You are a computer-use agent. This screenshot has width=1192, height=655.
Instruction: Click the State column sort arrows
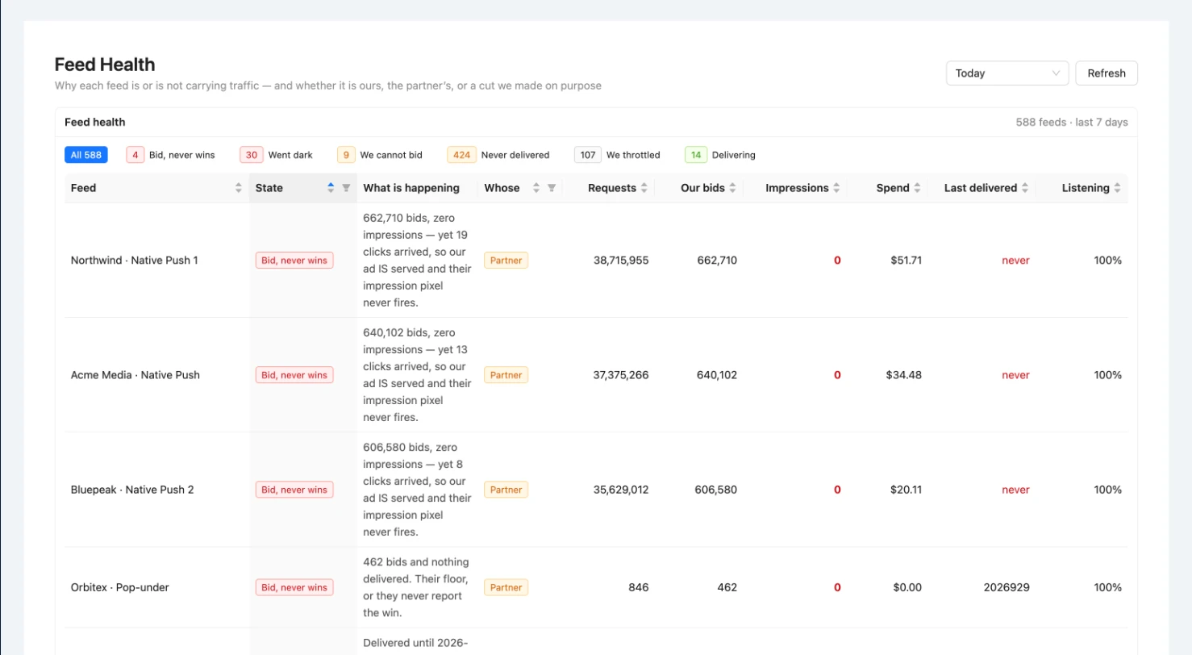[x=331, y=188]
